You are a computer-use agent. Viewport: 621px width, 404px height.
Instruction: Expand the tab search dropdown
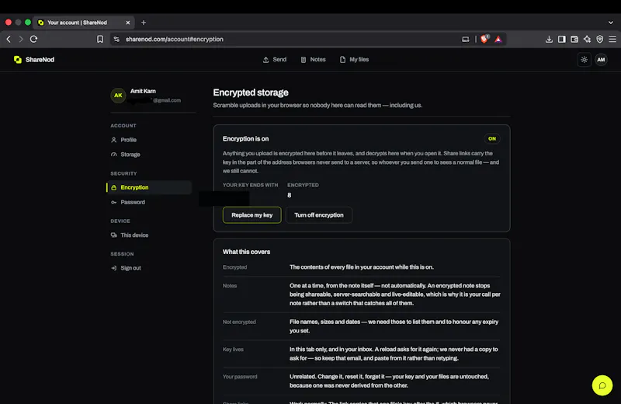pyautogui.click(x=611, y=23)
